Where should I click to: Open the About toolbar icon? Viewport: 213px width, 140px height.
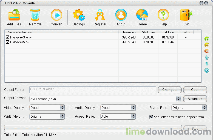click(121, 15)
